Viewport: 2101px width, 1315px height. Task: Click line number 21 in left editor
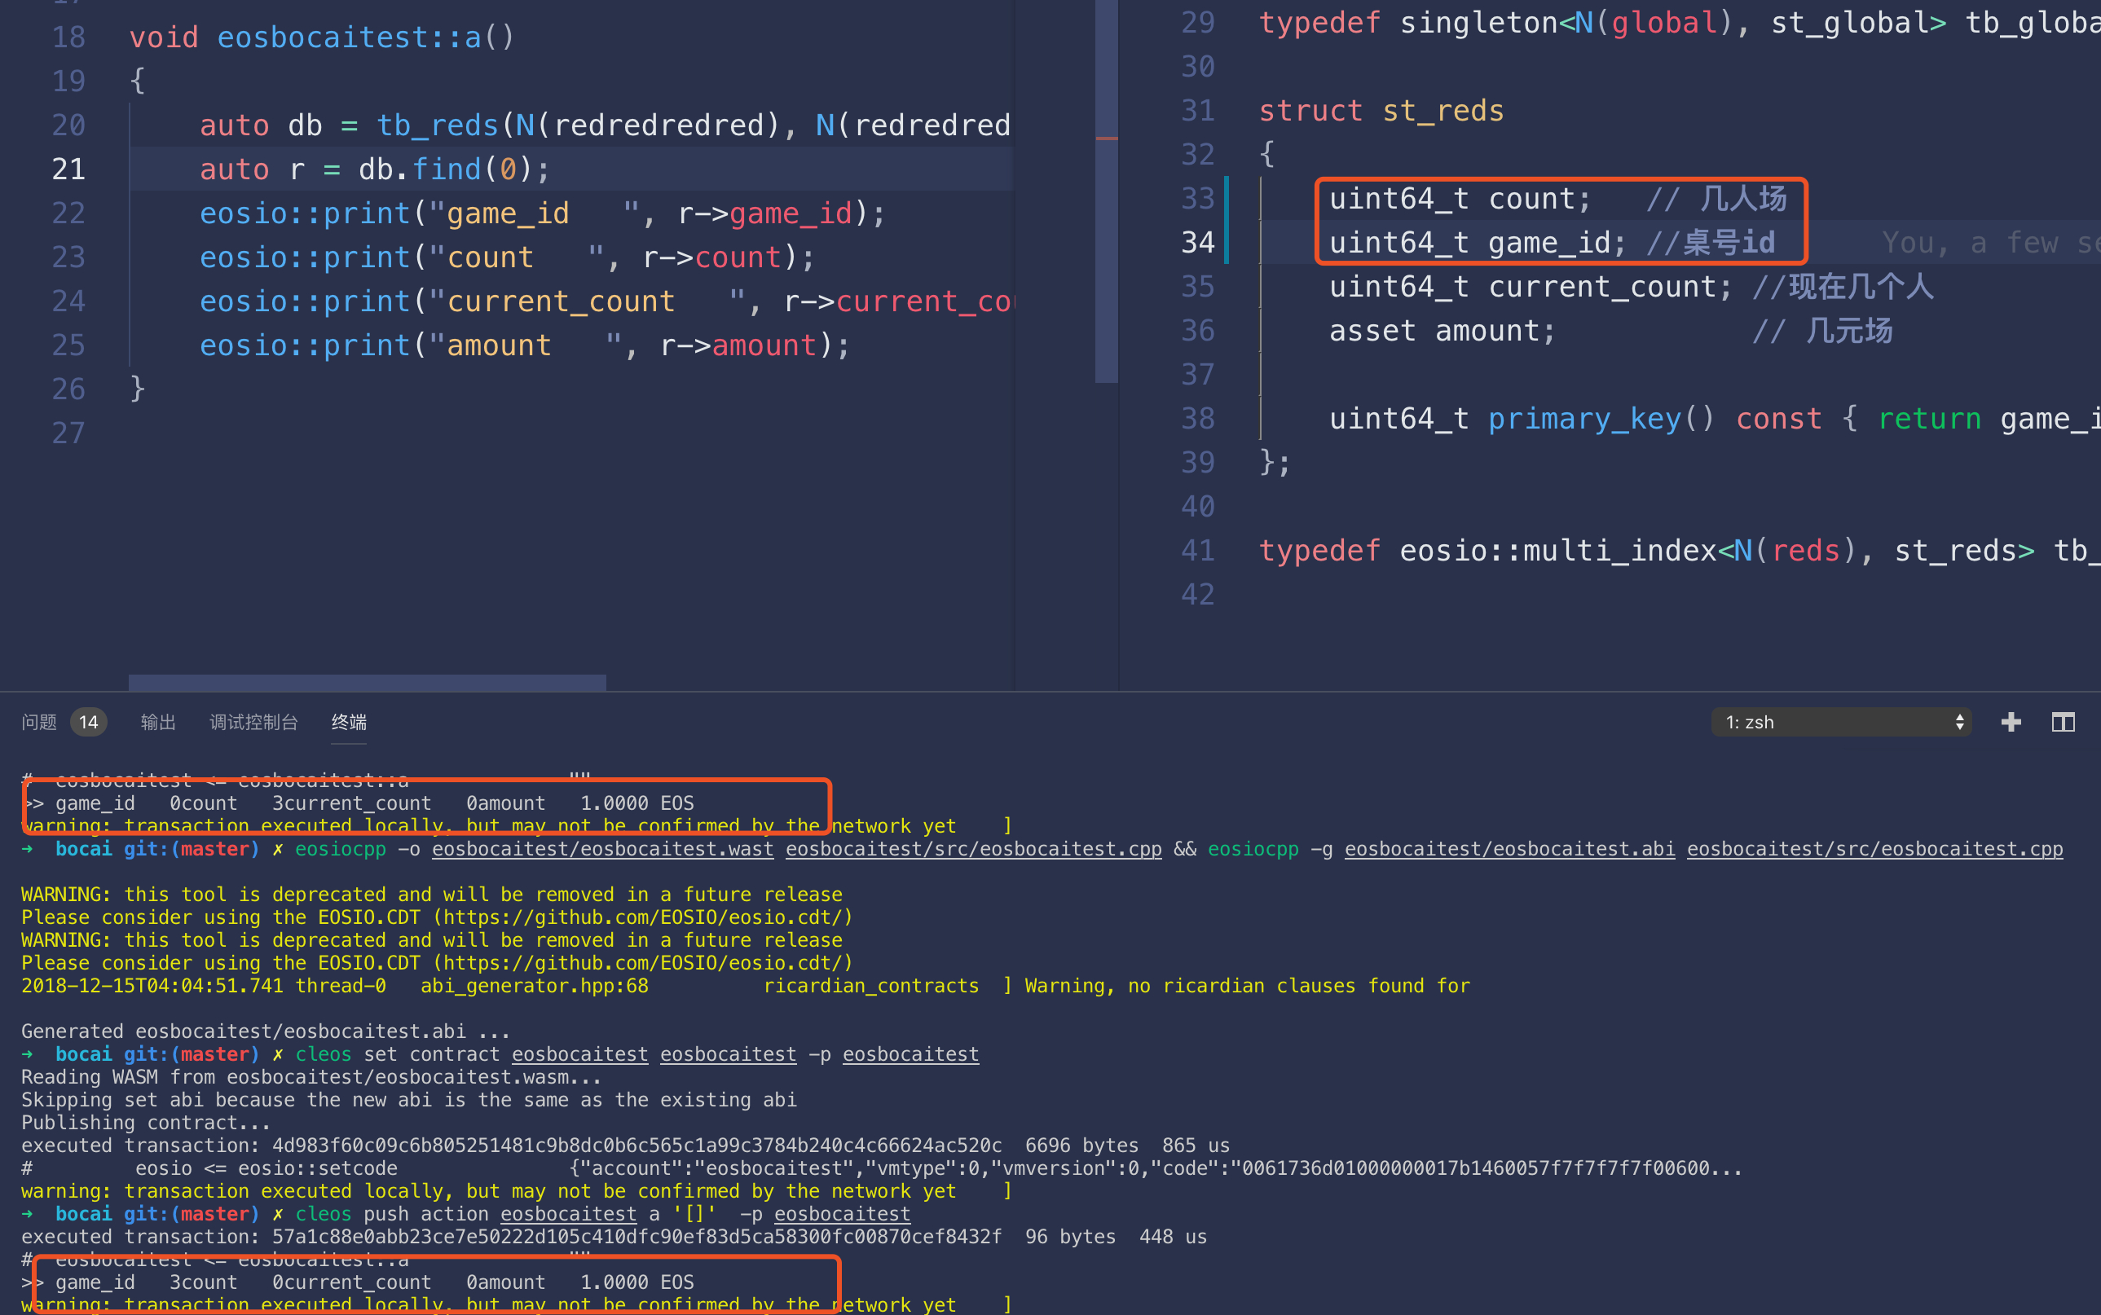68,169
